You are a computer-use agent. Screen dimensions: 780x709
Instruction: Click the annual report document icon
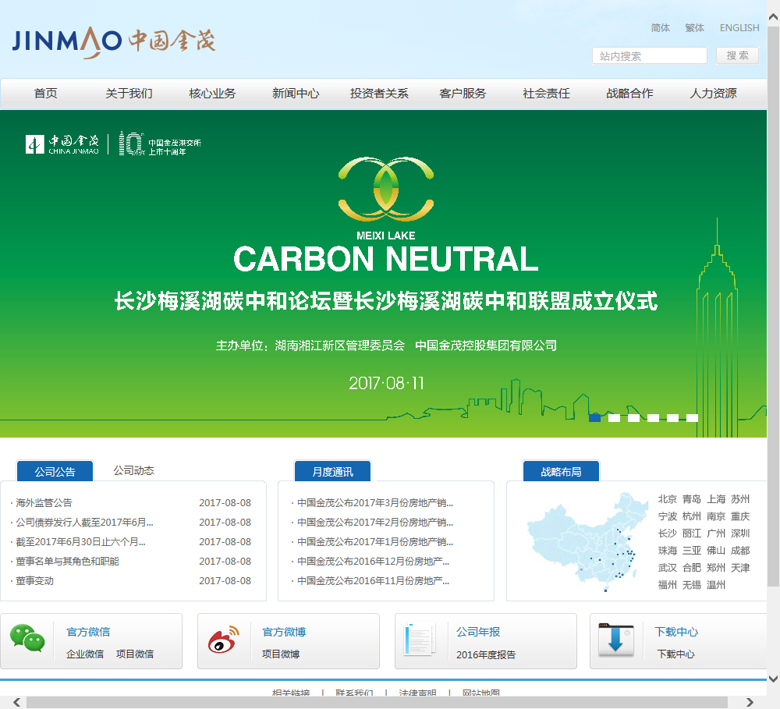click(x=418, y=639)
